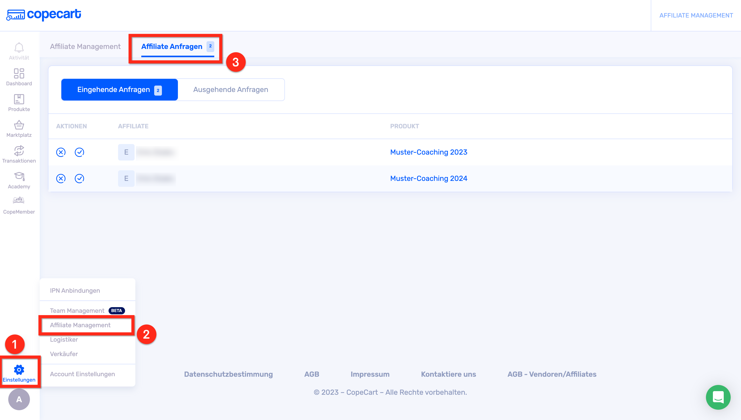Open the Muster-Coaching 2024 product link
Viewport: 741px width, 420px height.
click(429, 179)
